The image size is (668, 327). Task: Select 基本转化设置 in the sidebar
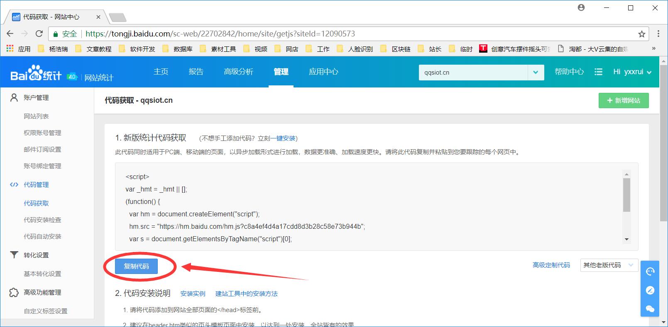coord(42,274)
